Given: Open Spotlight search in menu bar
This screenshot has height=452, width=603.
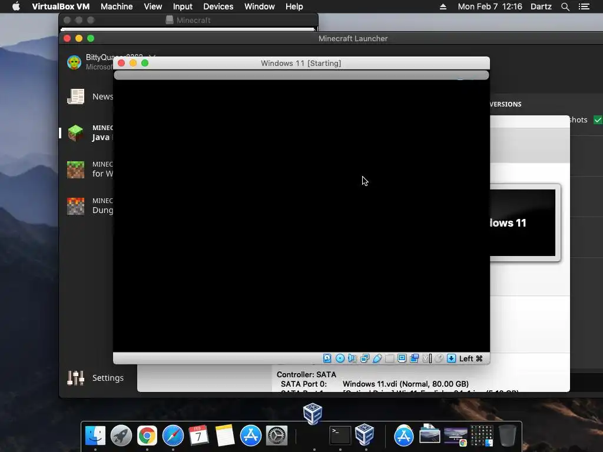Looking at the screenshot, I should (565, 6).
